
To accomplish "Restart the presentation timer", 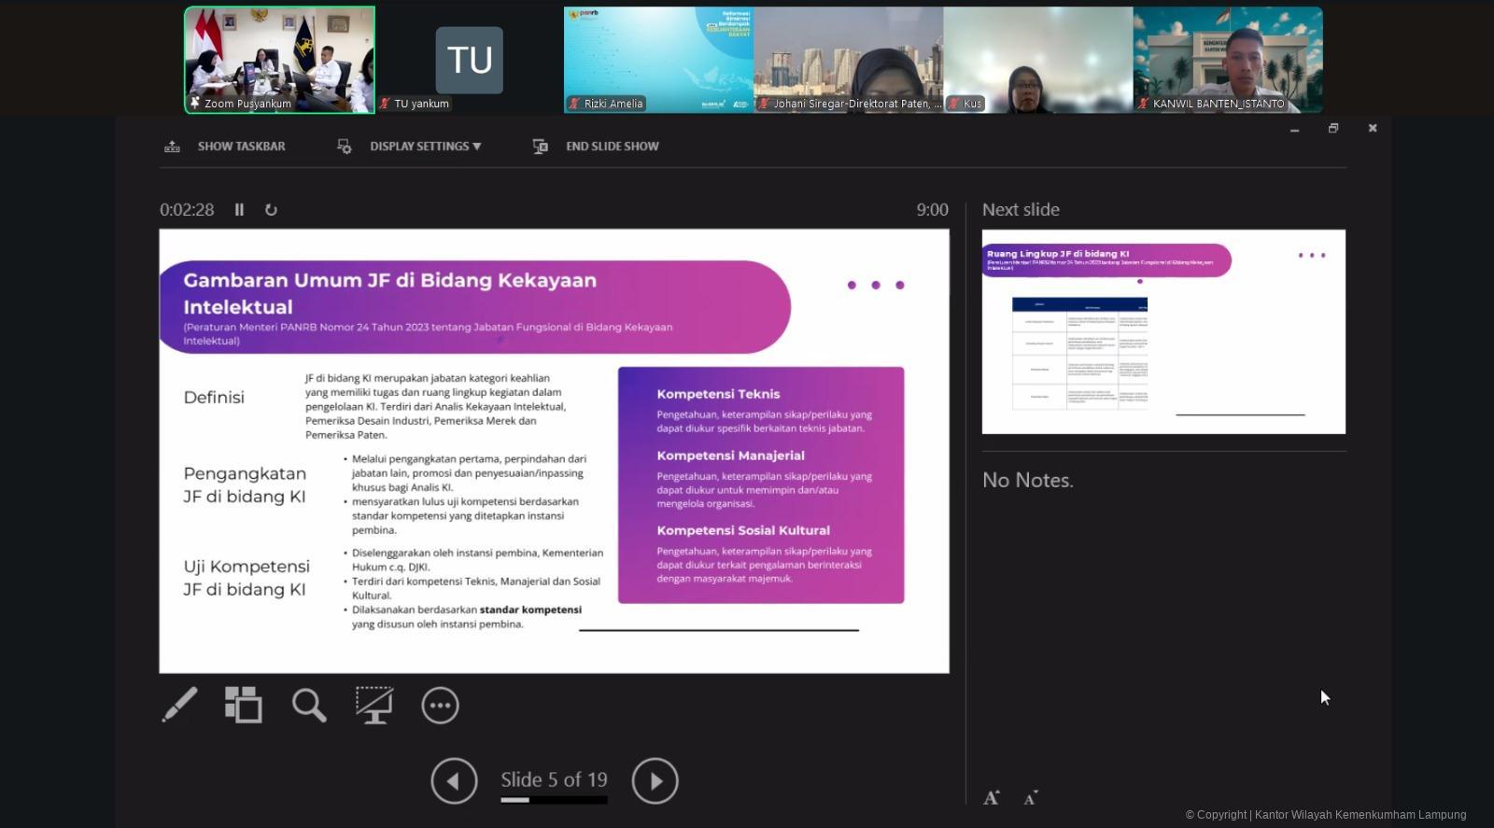I will (x=271, y=210).
